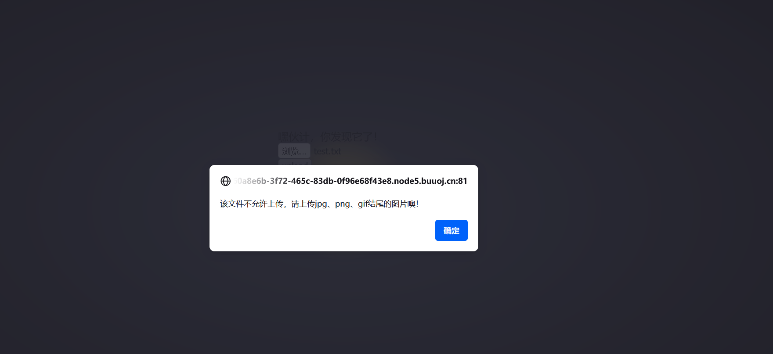Click the node5 segment of the URL

click(x=406, y=181)
